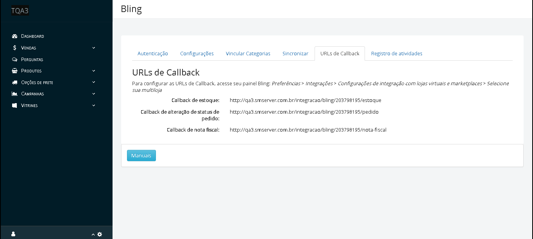Viewport: 533px width, 239px height.
Task: Expand the Vendas submenu chevron
Action: (x=93, y=48)
